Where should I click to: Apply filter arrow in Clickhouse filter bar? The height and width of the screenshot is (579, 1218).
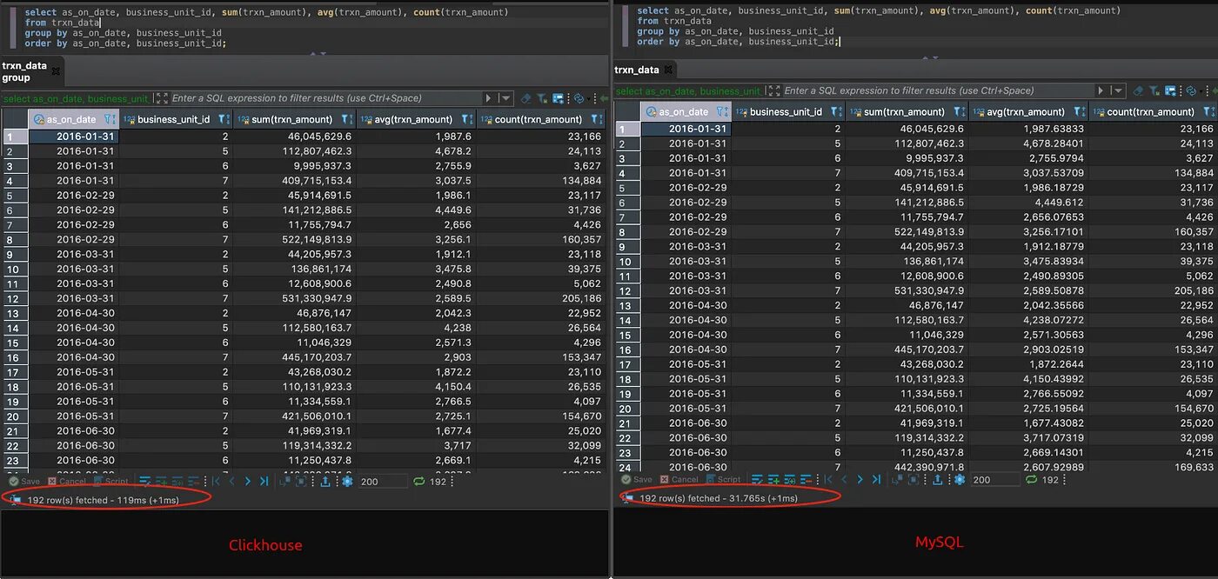489,98
